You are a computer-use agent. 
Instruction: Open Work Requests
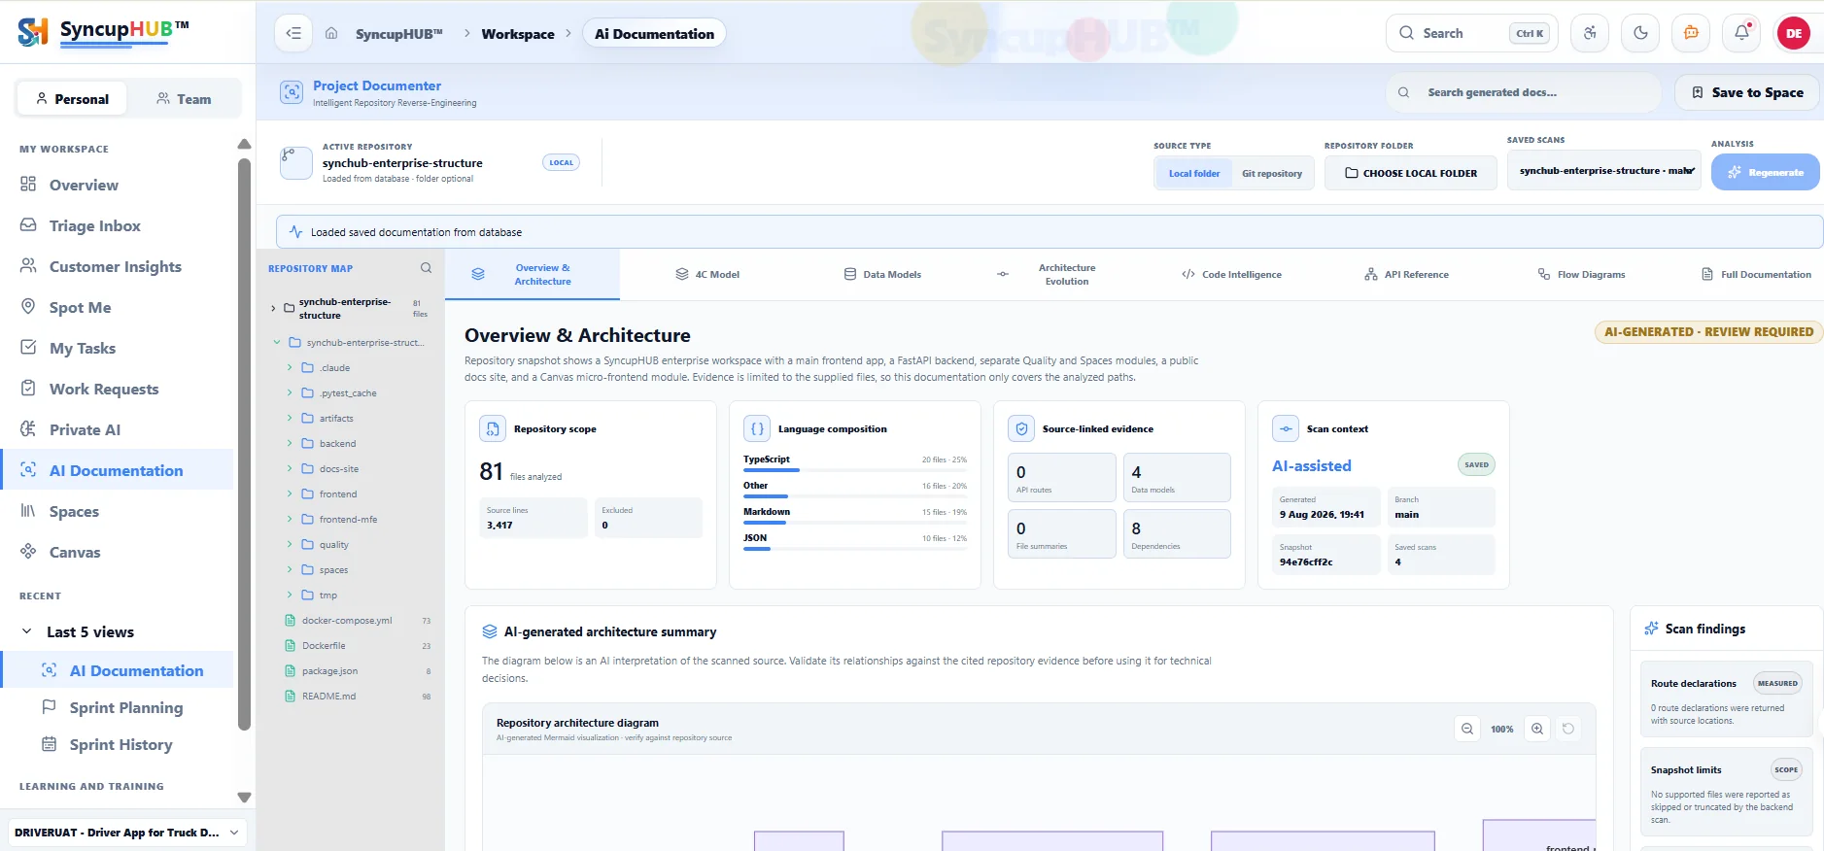(x=117, y=389)
